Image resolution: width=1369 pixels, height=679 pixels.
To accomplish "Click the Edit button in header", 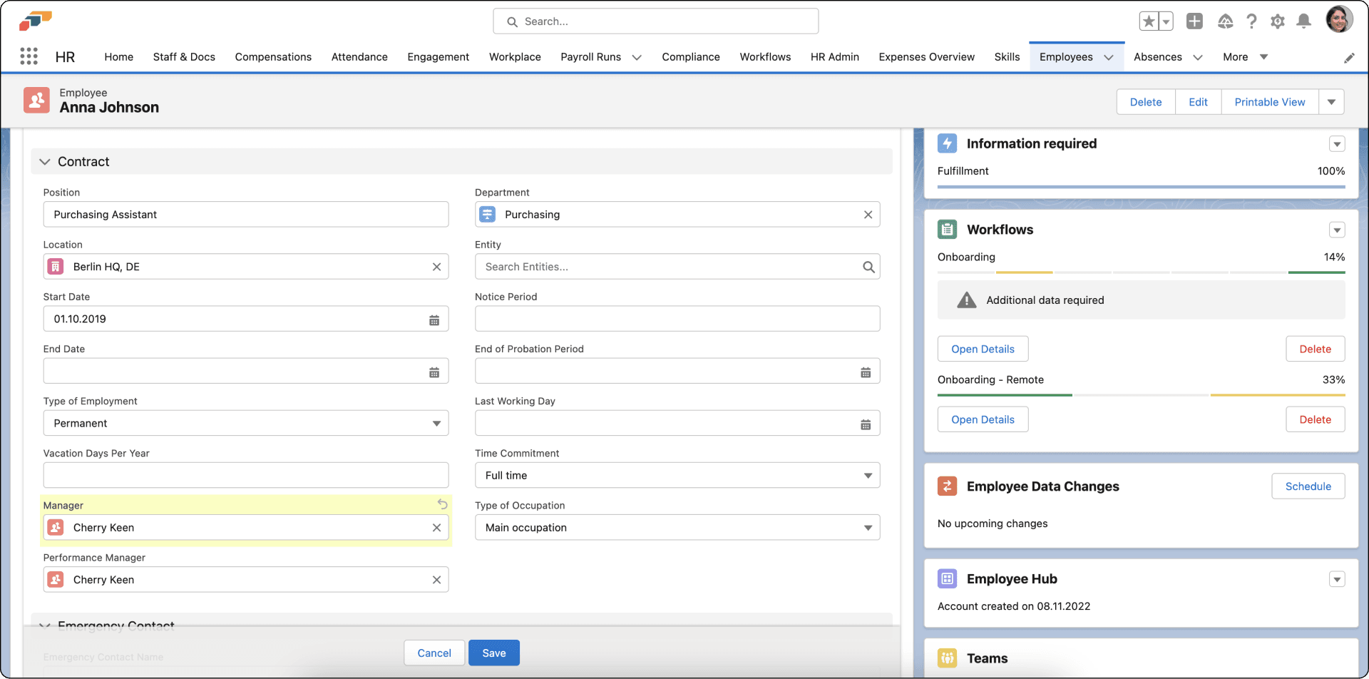I will click(x=1198, y=102).
